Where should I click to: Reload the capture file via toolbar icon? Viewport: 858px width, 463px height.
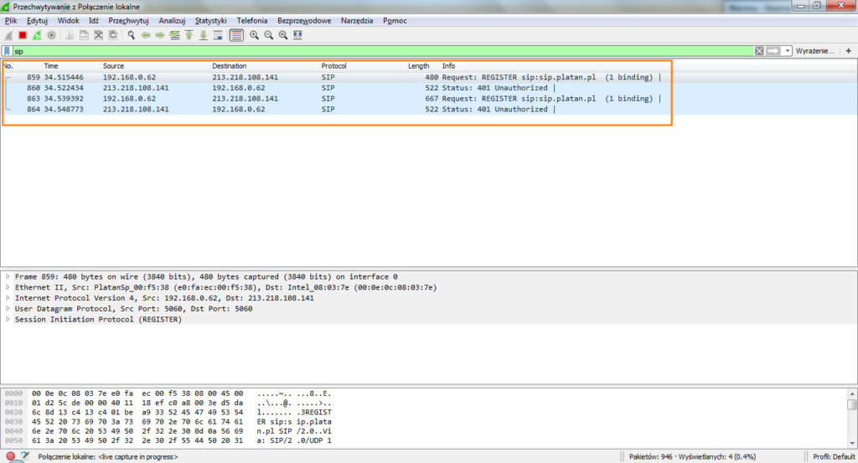pos(113,35)
